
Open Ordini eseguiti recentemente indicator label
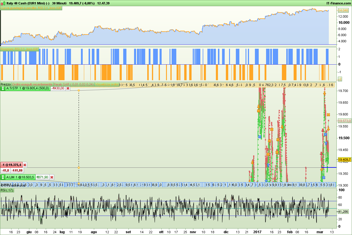pyautogui.click(x=32, y=85)
